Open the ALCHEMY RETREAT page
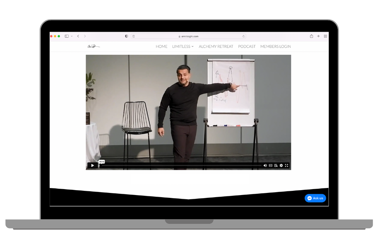 (x=216, y=46)
